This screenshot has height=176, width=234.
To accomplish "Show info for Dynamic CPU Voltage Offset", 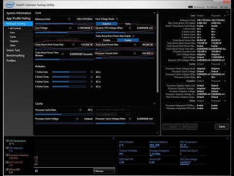I will [130, 28].
